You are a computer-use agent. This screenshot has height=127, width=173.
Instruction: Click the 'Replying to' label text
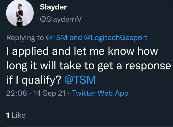click(x=25, y=38)
